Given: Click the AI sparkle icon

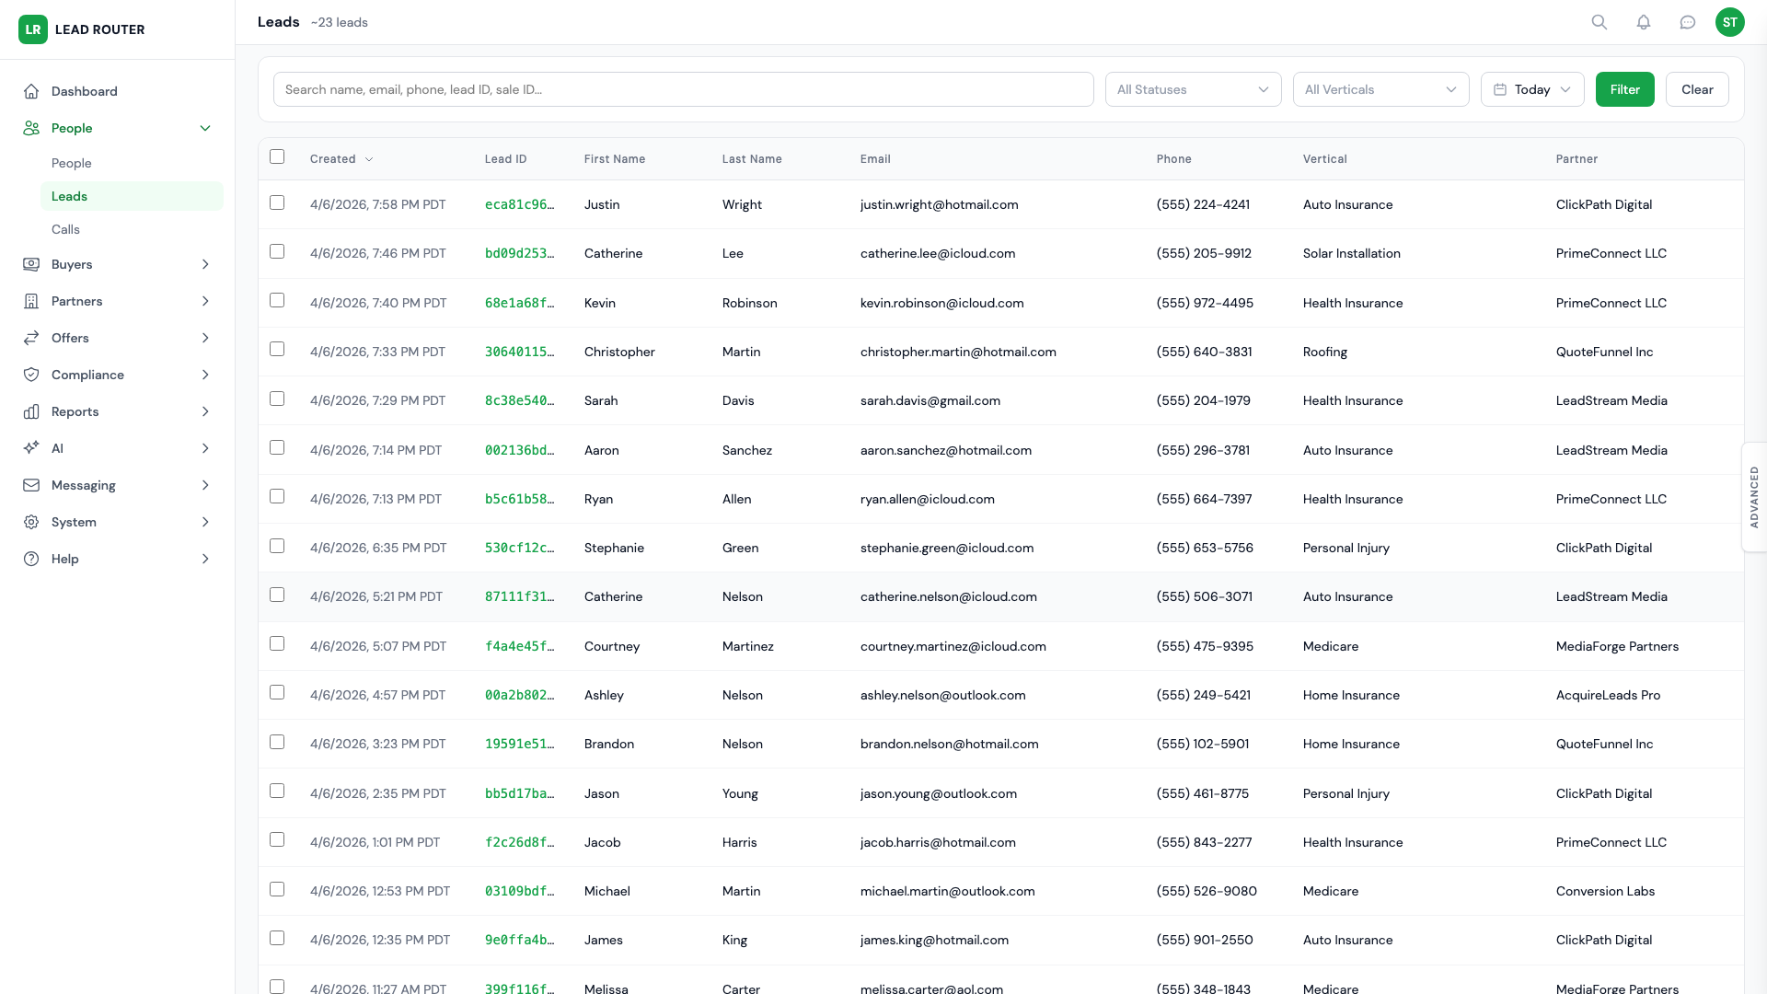Looking at the screenshot, I should (31, 448).
